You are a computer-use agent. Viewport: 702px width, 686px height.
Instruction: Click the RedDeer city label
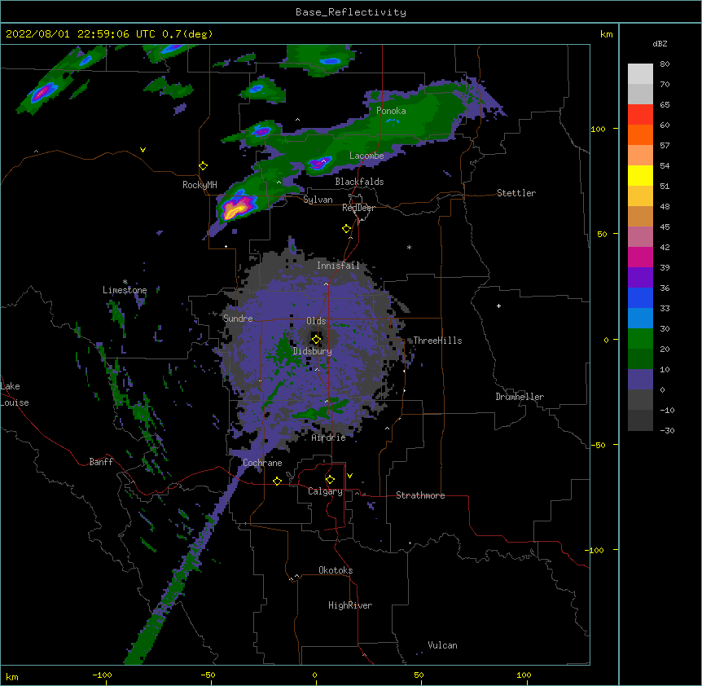pyautogui.click(x=358, y=208)
